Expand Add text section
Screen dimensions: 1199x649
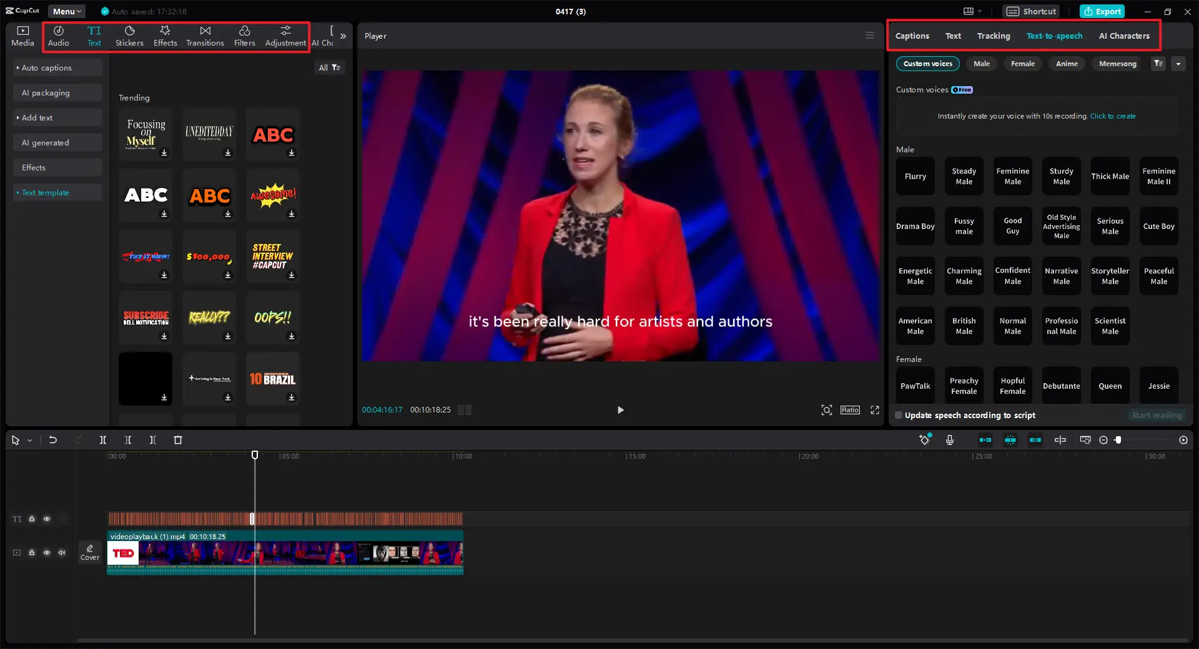[x=57, y=117]
